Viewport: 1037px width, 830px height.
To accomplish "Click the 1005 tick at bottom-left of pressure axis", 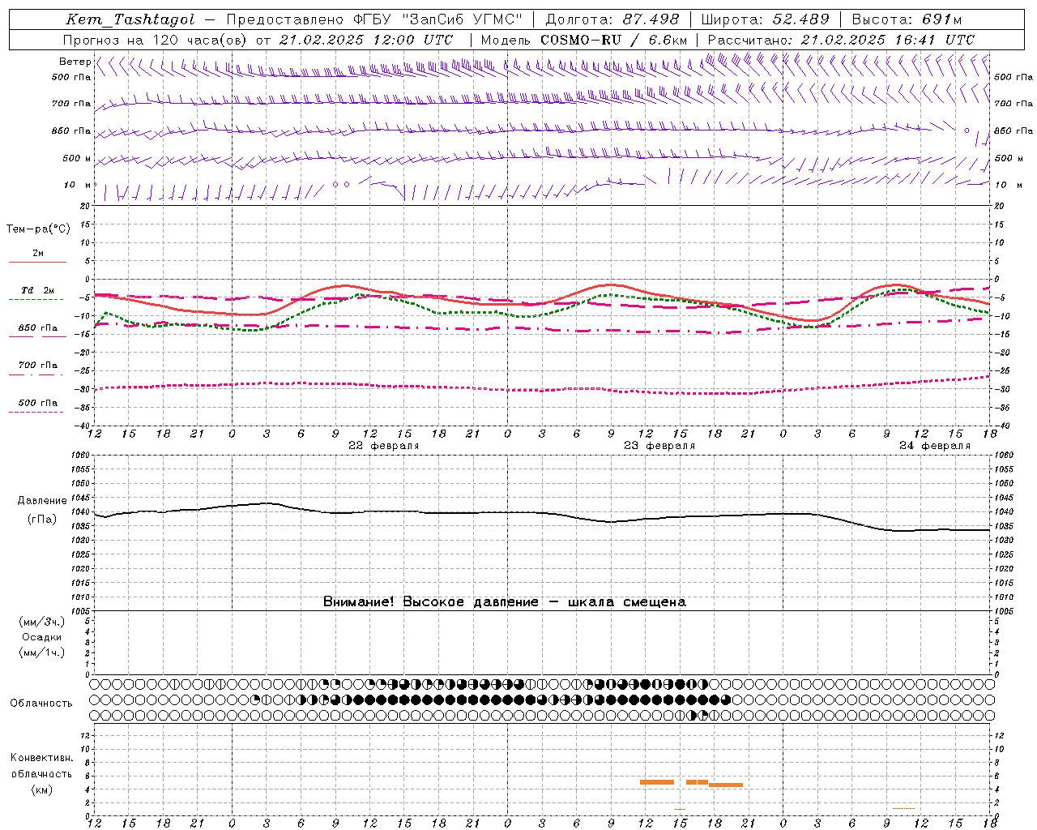I will [x=82, y=611].
